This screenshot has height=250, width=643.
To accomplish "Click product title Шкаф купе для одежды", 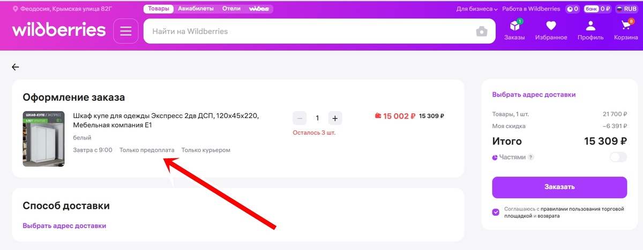I will [166, 120].
